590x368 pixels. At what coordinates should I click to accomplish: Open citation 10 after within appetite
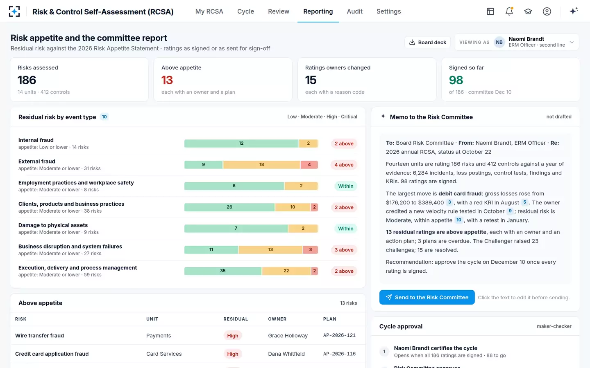459,220
